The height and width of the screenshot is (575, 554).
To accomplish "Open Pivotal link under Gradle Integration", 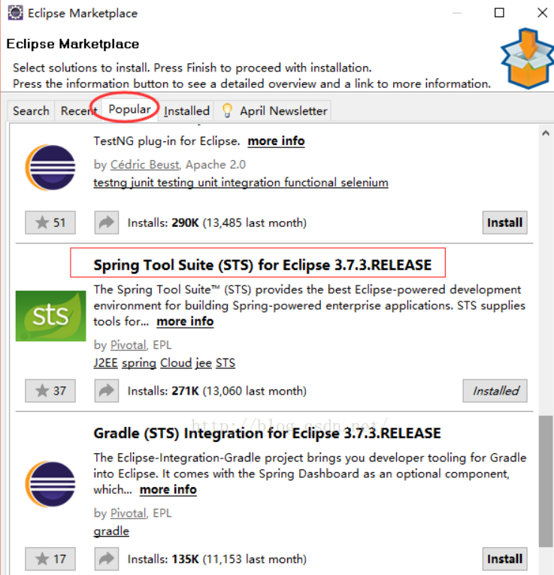I will point(128,513).
